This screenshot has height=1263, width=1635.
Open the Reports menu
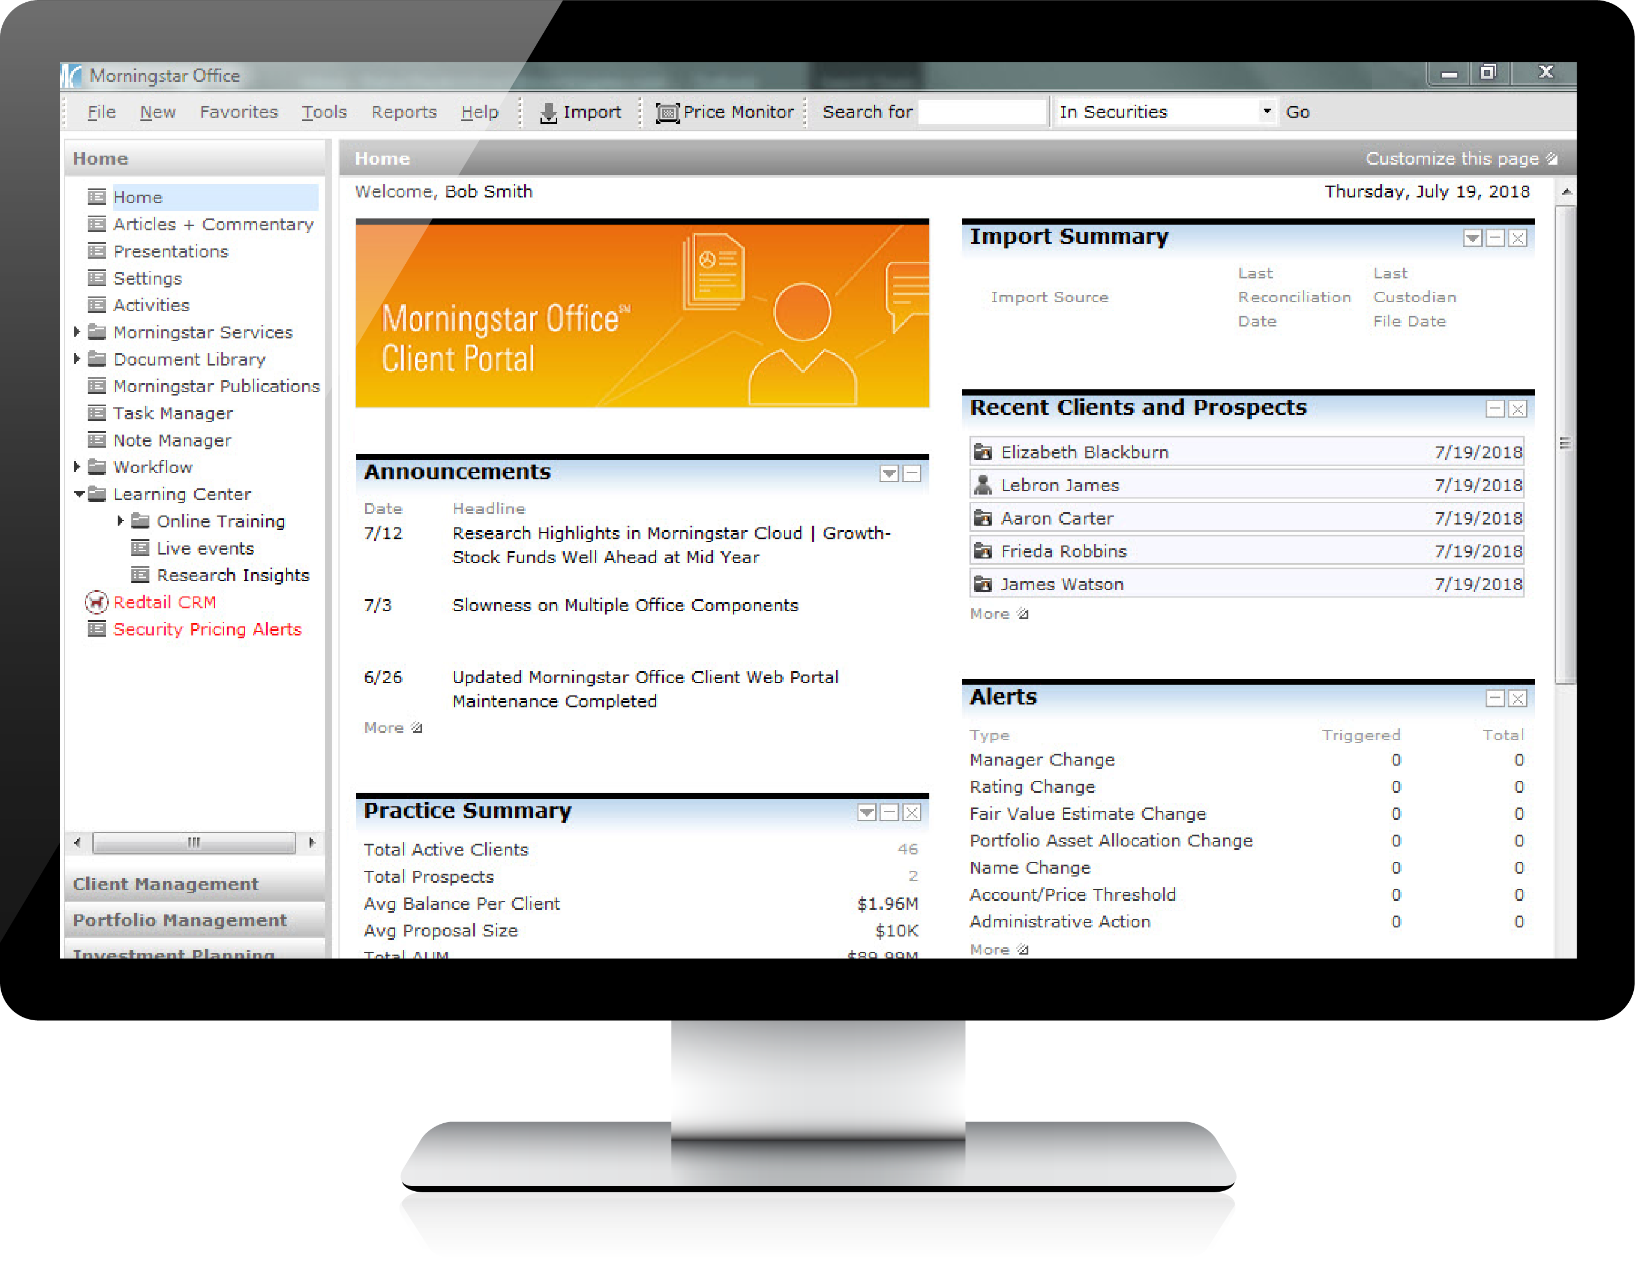tap(404, 112)
